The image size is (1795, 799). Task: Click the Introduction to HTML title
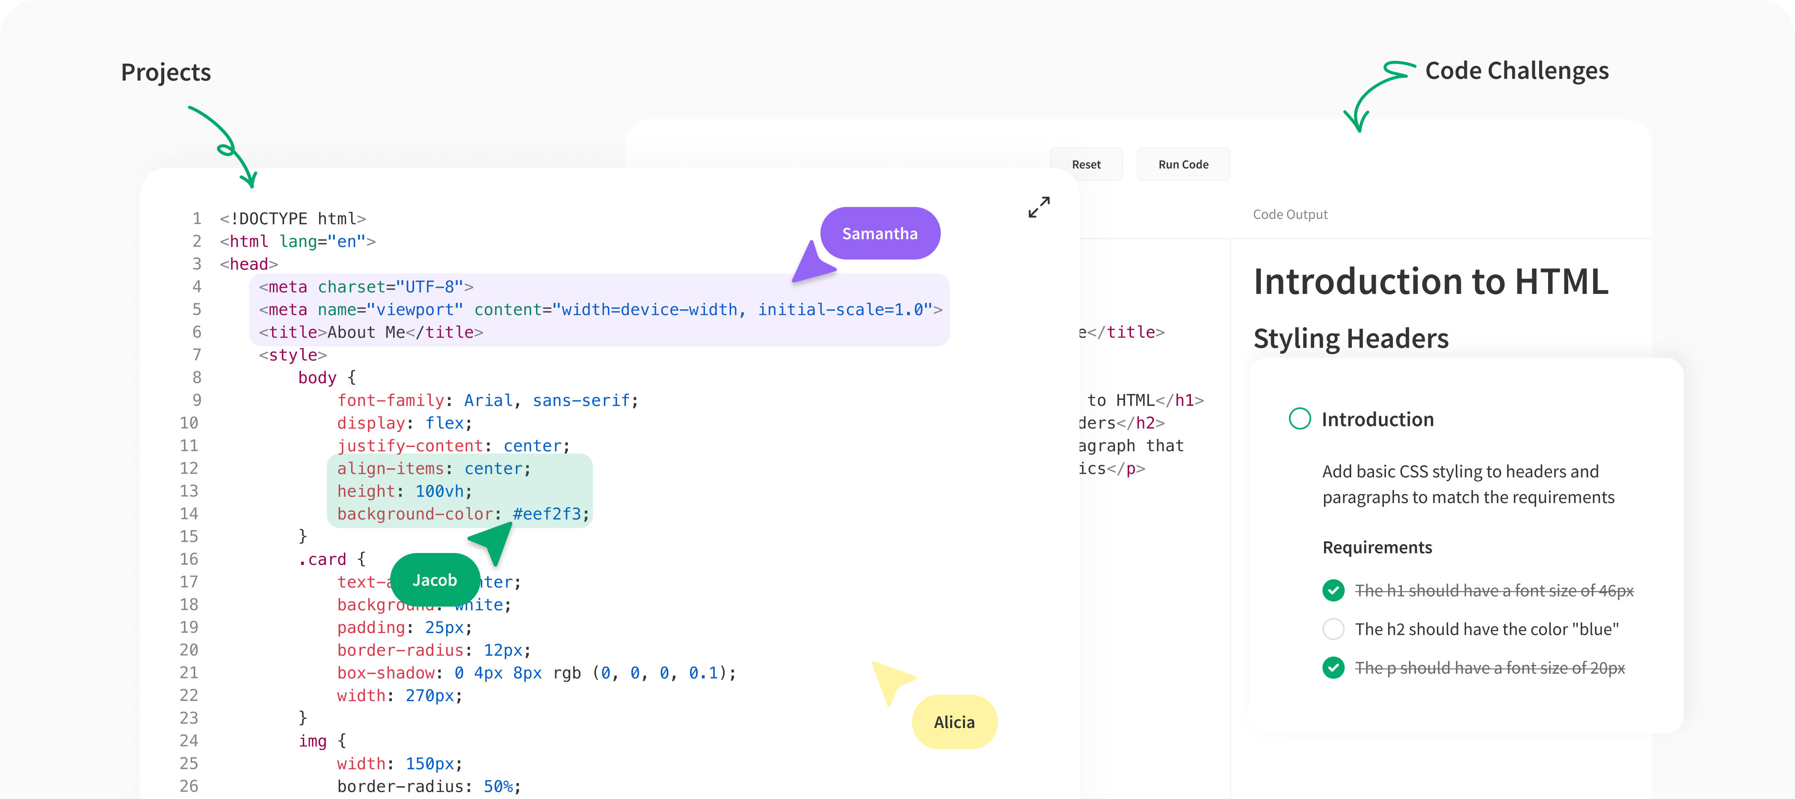(x=1430, y=281)
